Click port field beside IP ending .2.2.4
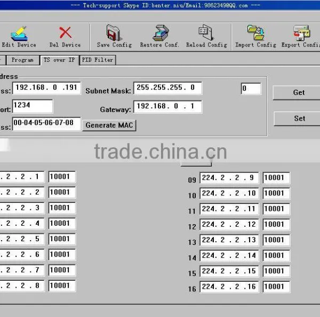This screenshot has width=320, height=317. coord(62,224)
